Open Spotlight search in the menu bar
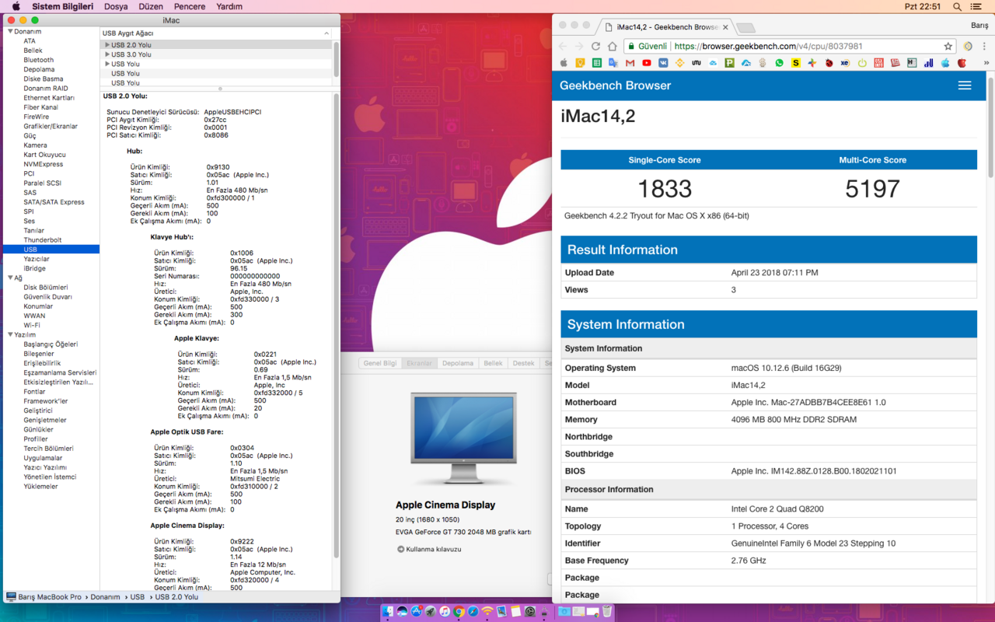Viewport: 995px width, 622px height. pyautogui.click(x=957, y=6)
